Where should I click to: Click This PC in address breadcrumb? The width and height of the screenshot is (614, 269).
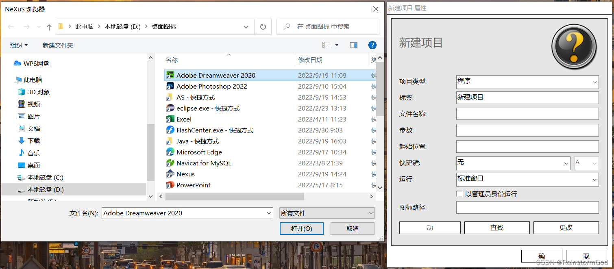click(x=84, y=26)
